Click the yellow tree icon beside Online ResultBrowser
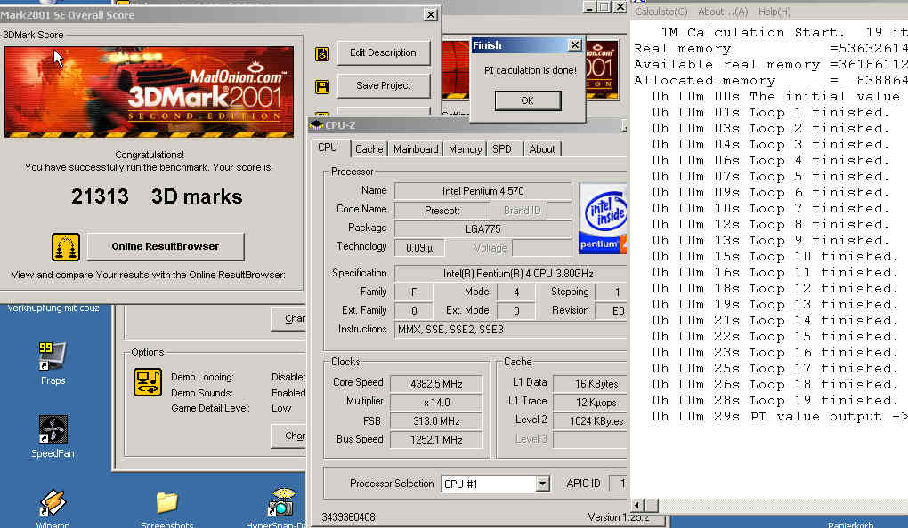The width and height of the screenshot is (908, 528). [66, 247]
